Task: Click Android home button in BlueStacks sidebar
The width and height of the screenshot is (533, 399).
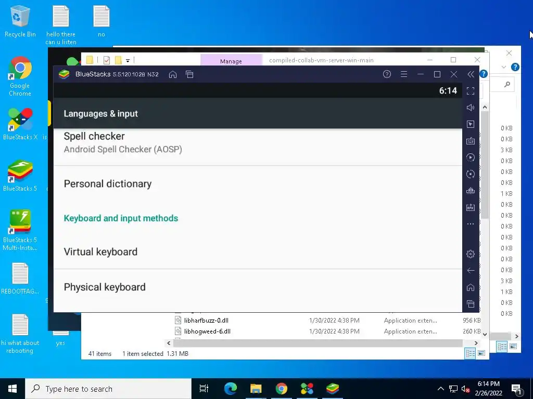Action: click(471, 287)
